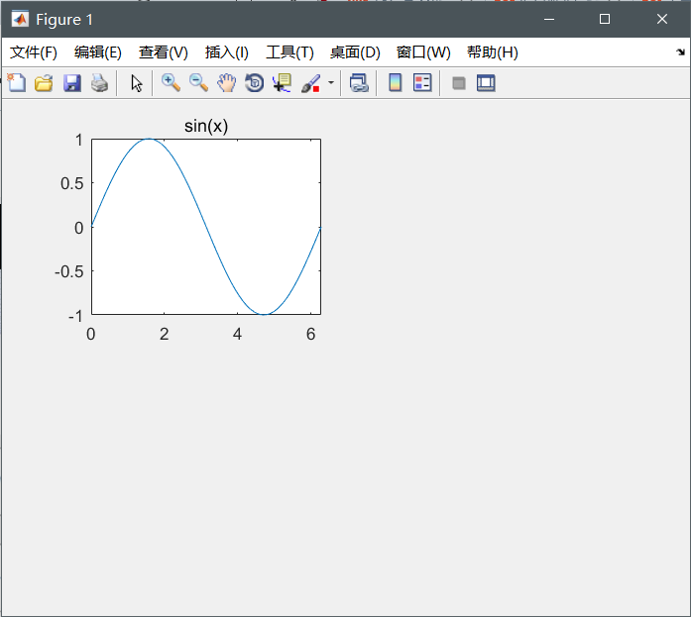Activate the Zoom Out magnifier
Screen dimensions: 691x617
click(198, 83)
